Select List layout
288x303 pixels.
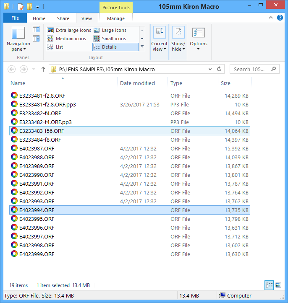(55, 47)
